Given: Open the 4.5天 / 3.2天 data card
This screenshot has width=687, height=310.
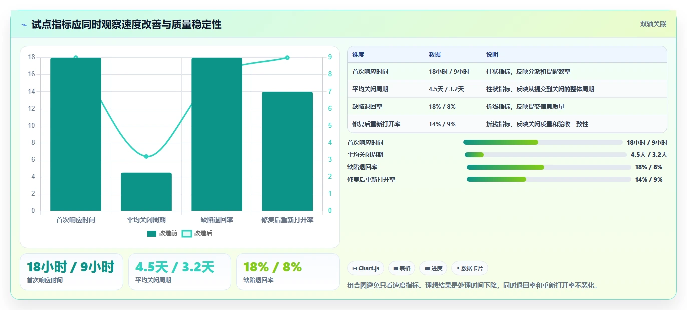Looking at the screenshot, I should coord(180,272).
